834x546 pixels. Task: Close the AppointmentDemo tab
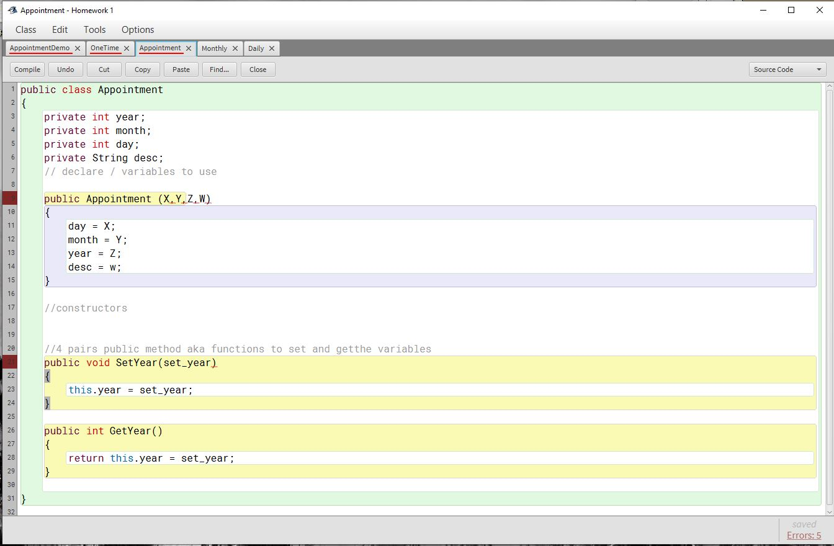pyautogui.click(x=78, y=48)
